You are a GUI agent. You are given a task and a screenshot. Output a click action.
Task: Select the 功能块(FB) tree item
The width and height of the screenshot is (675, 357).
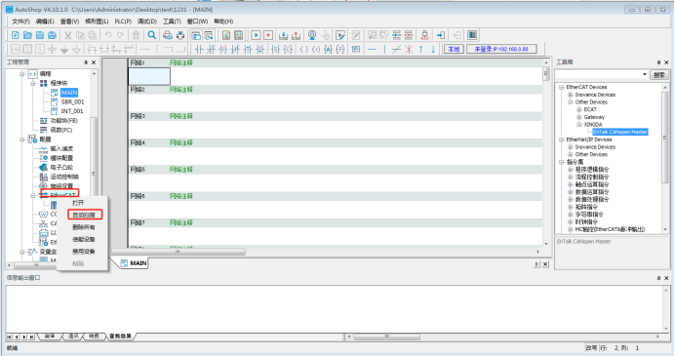[63, 121]
